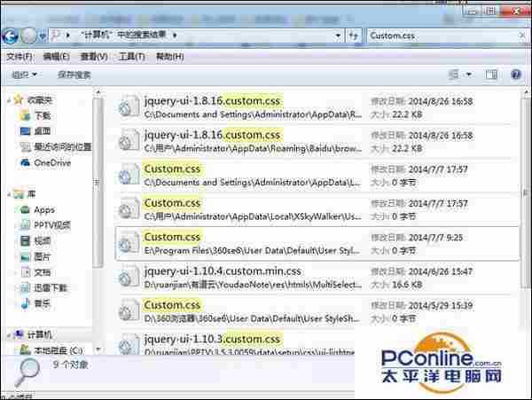The height and width of the screenshot is (400, 532).
Task: Click the 保存搜索 (Save search) button
Action: (x=74, y=75)
